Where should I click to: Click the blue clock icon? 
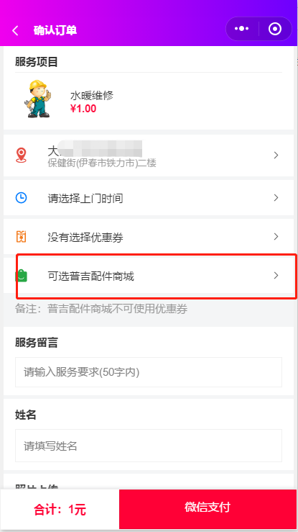coord(21,197)
